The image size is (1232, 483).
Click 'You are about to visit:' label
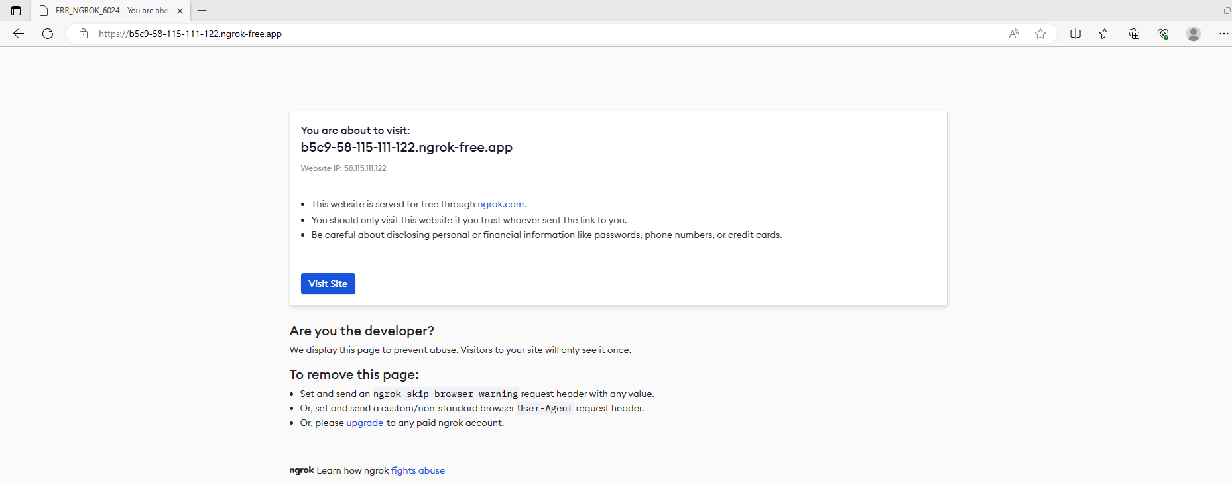(x=355, y=130)
